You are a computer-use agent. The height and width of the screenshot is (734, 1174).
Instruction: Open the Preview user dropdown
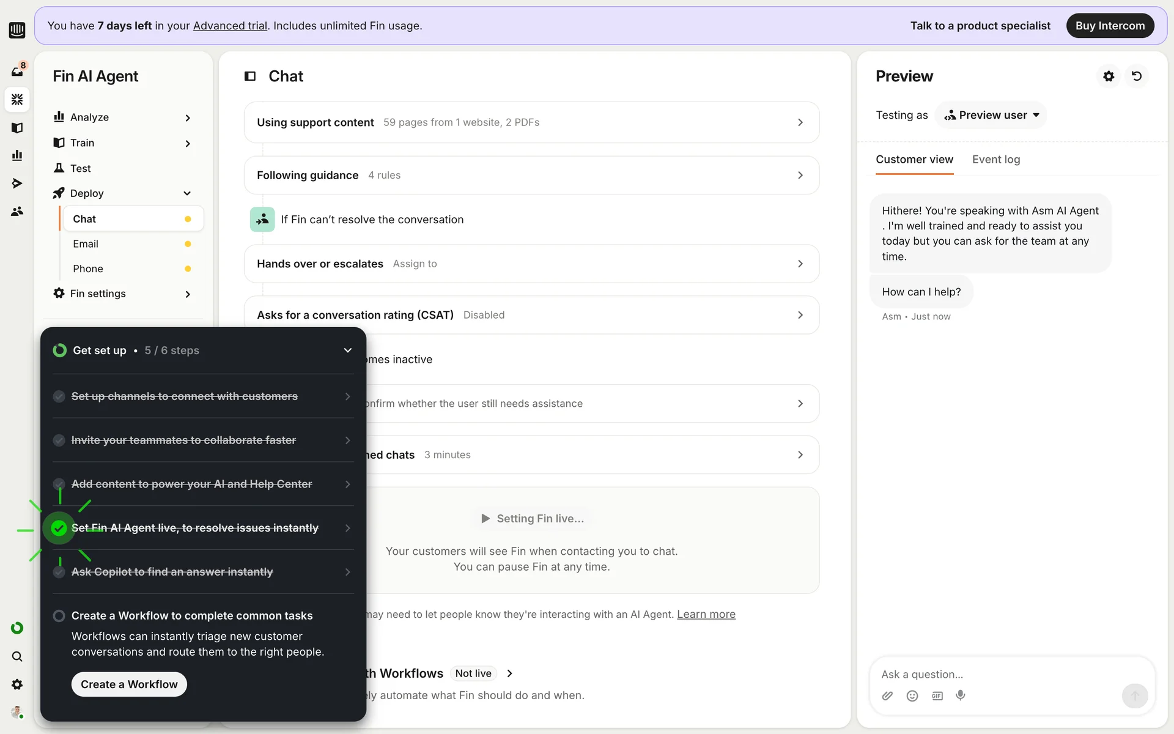[991, 115]
